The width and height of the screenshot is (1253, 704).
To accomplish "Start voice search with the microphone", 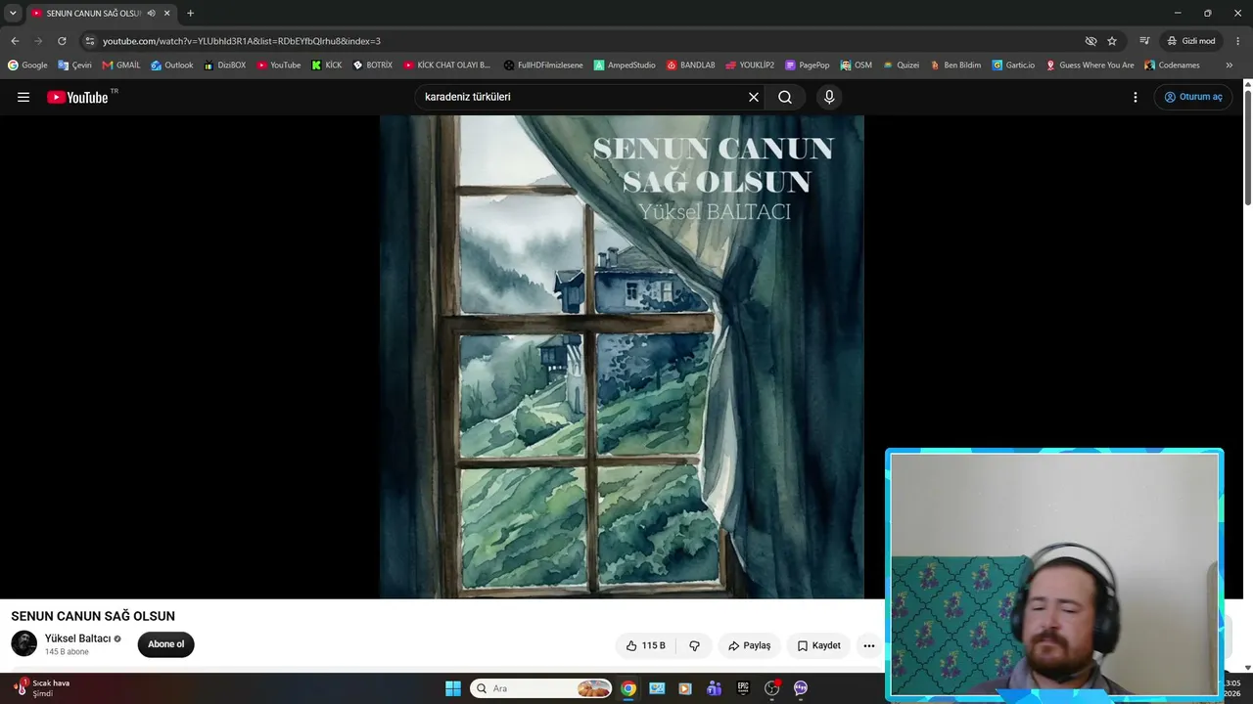I will click(829, 97).
